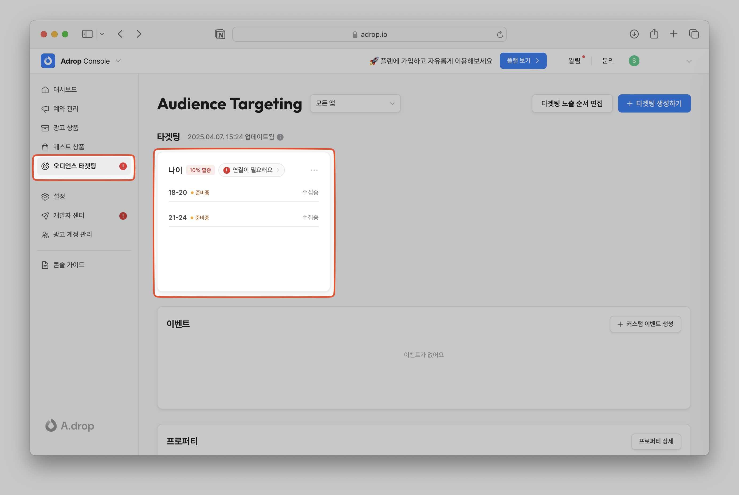Open a new Safari tab with plus icon
Image resolution: width=739 pixels, height=495 pixels.
(674, 34)
